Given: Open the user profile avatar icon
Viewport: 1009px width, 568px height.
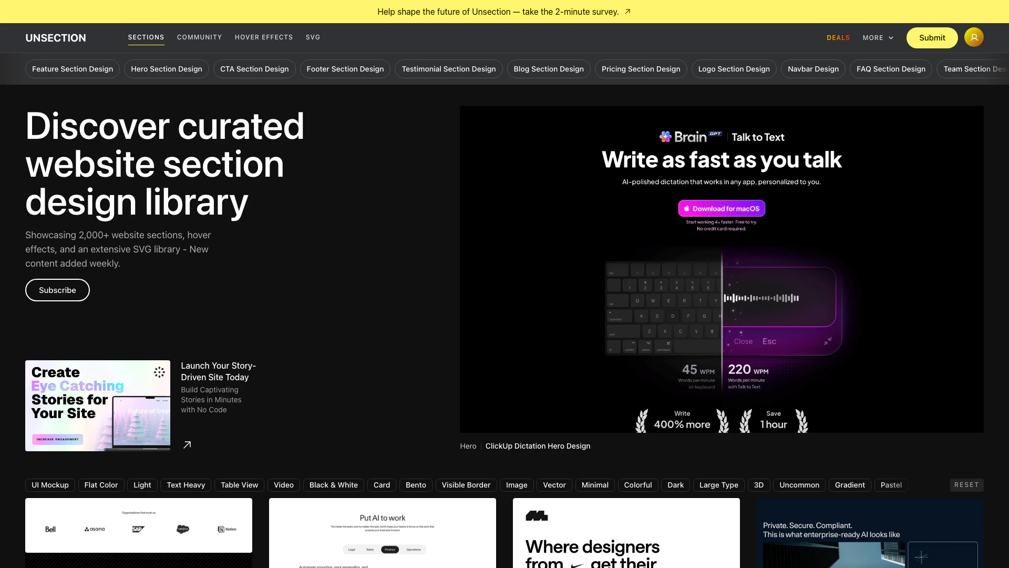Looking at the screenshot, I should [x=974, y=37].
